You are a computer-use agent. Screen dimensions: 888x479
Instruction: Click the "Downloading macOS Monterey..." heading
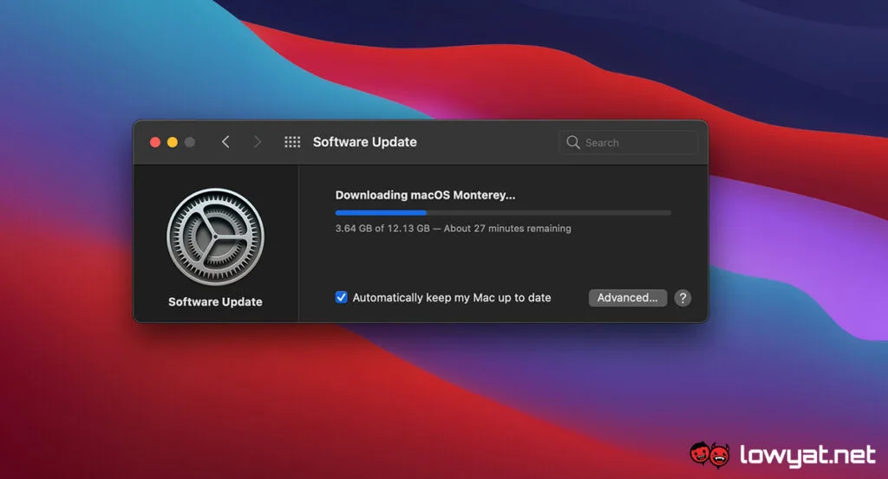click(425, 195)
